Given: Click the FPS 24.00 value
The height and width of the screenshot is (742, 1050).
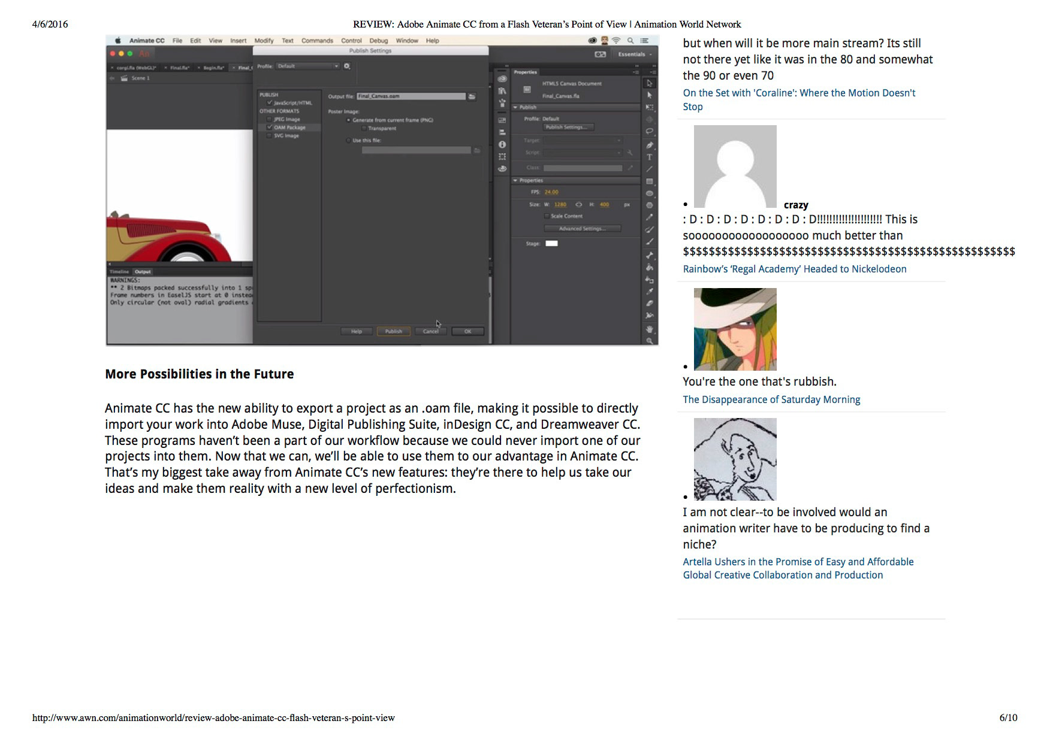Looking at the screenshot, I should click(x=551, y=192).
